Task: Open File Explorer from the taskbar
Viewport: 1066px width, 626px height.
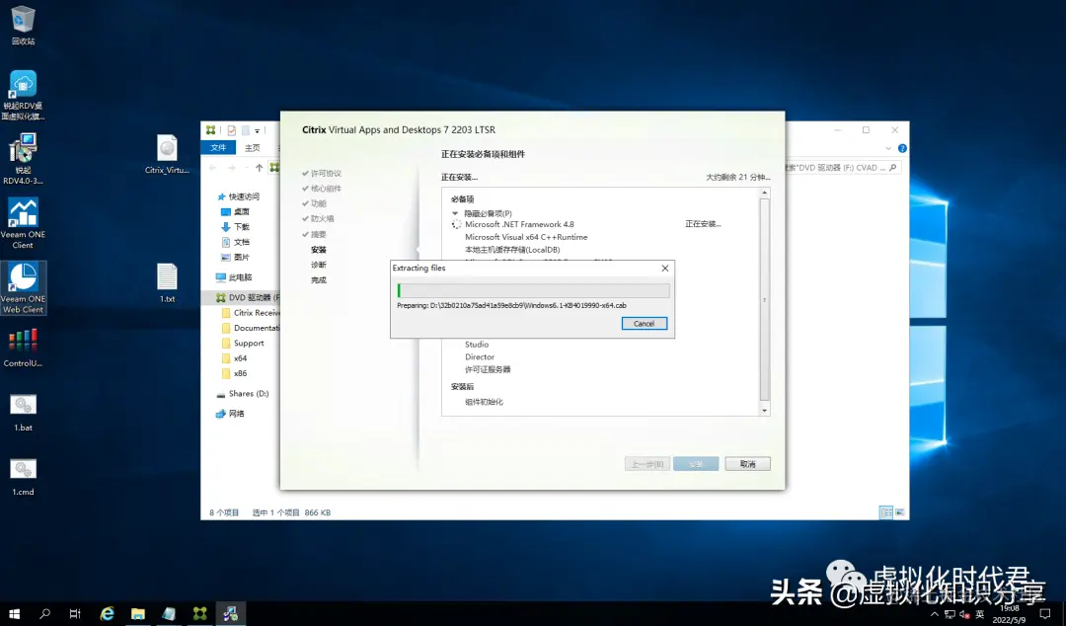Action: point(137,612)
